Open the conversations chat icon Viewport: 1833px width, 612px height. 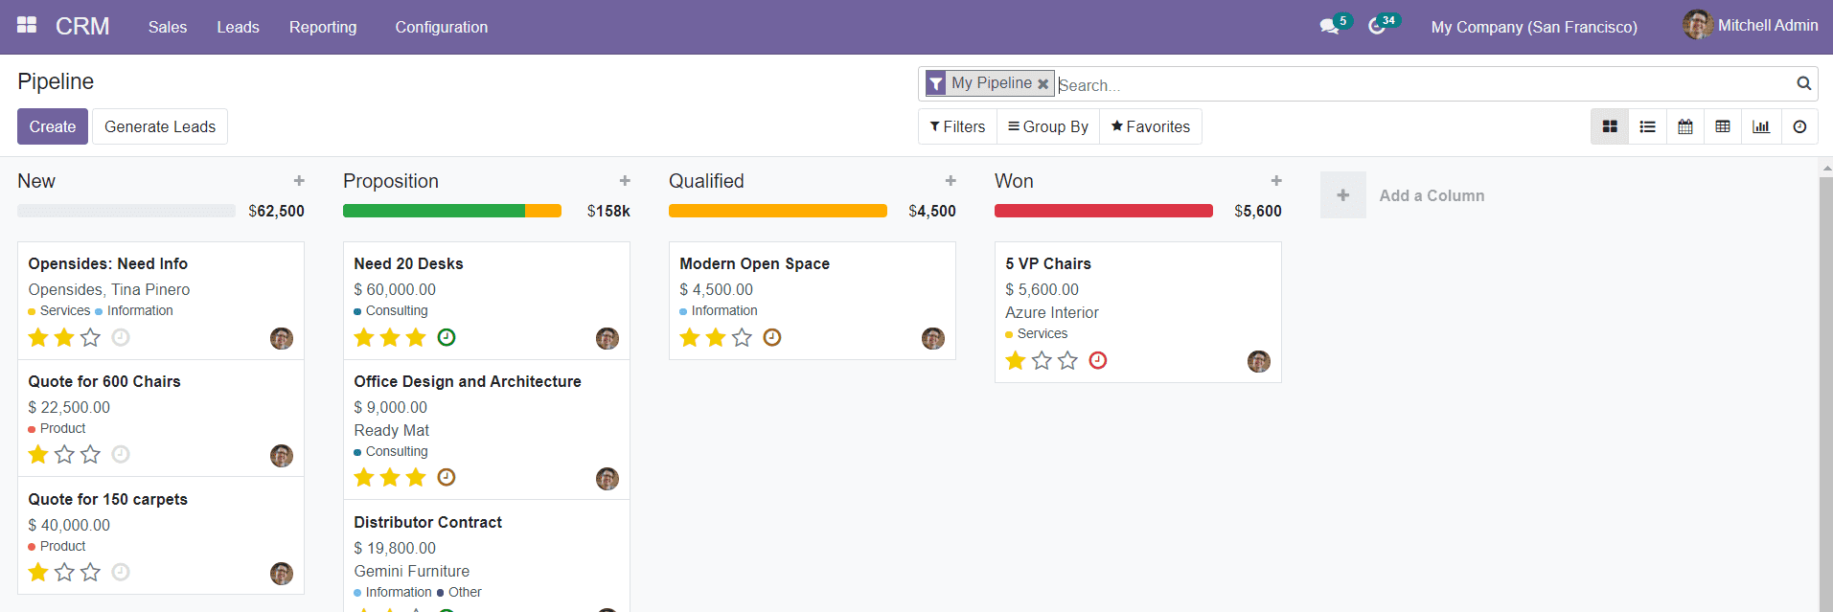pyautogui.click(x=1329, y=27)
